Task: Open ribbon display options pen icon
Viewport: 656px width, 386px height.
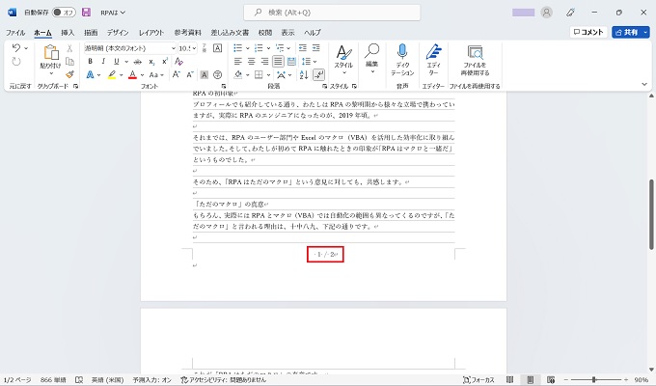Action: point(570,13)
